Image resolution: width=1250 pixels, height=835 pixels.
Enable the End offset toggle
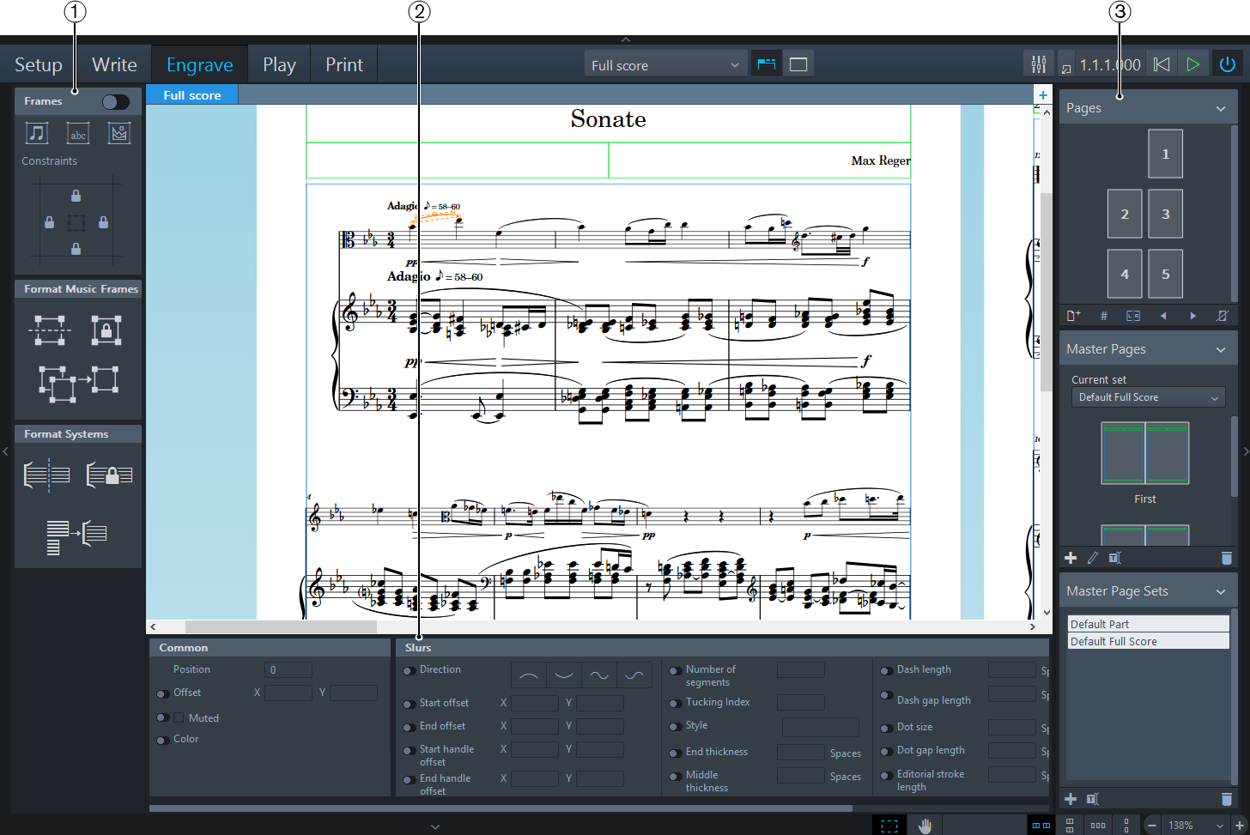(409, 727)
